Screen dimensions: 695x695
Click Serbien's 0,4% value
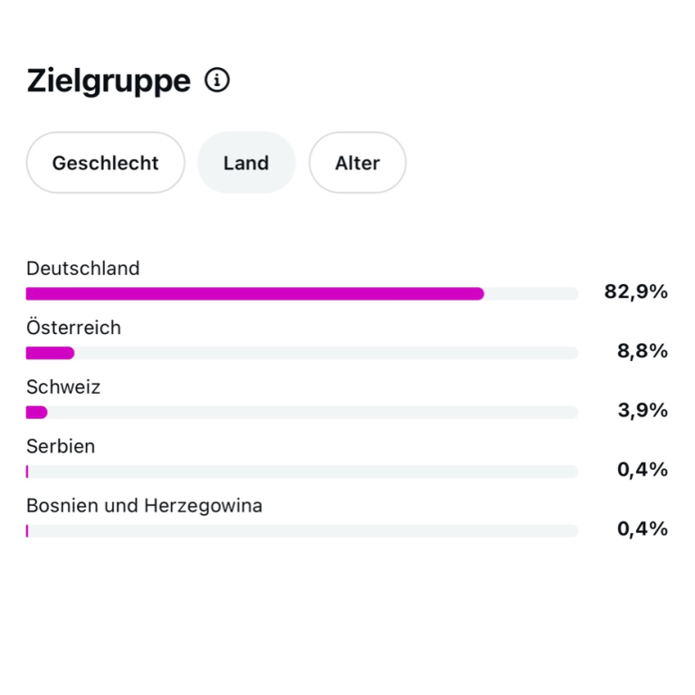click(643, 470)
